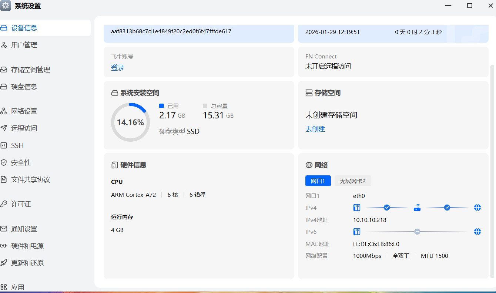Click the security shield icon
The width and height of the screenshot is (496, 293).
point(4,162)
